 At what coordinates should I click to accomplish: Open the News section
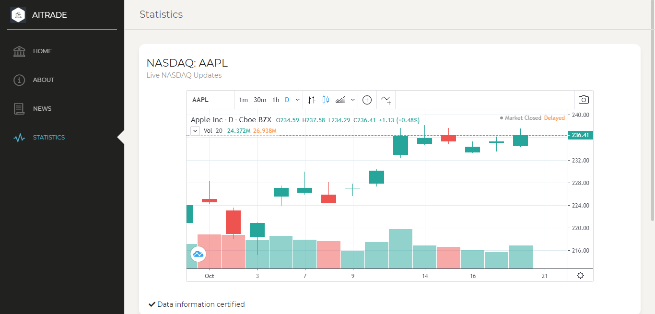tap(42, 109)
